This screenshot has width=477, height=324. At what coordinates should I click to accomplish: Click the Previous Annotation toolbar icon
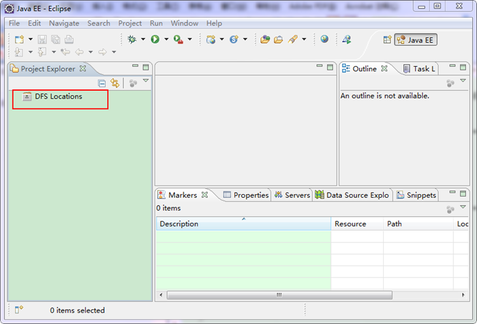(x=42, y=52)
